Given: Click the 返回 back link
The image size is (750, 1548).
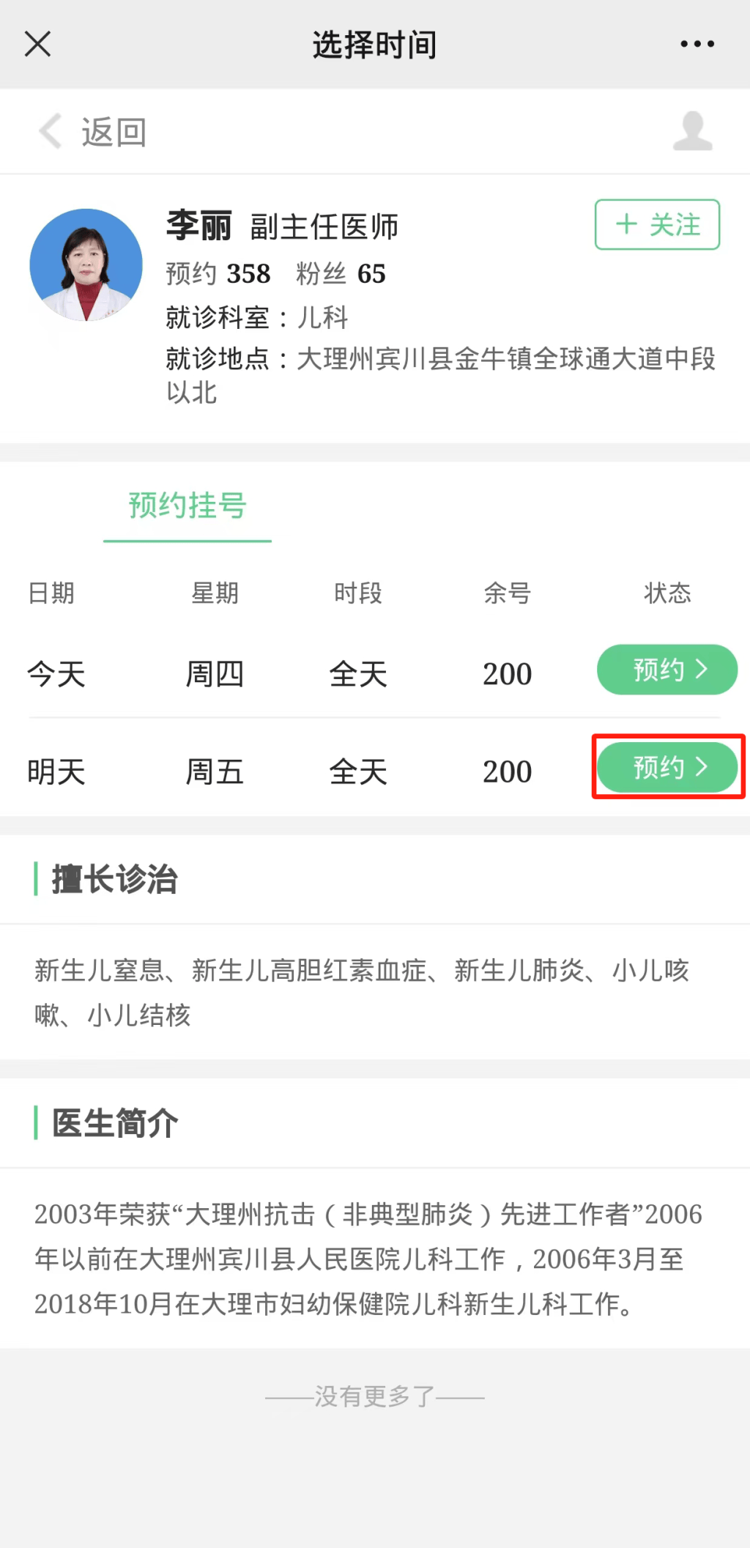Looking at the screenshot, I should click(114, 133).
